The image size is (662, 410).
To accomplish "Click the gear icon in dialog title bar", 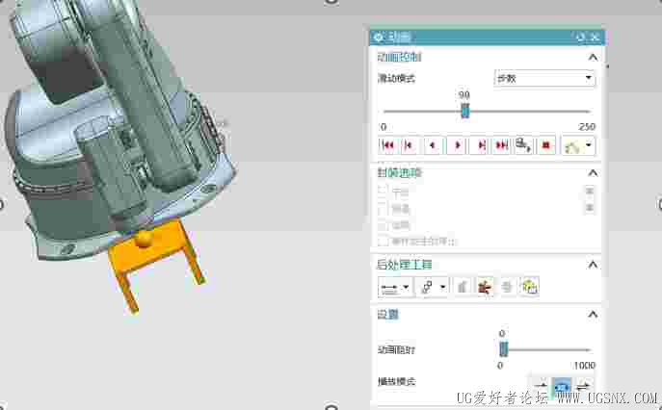I will (x=379, y=38).
